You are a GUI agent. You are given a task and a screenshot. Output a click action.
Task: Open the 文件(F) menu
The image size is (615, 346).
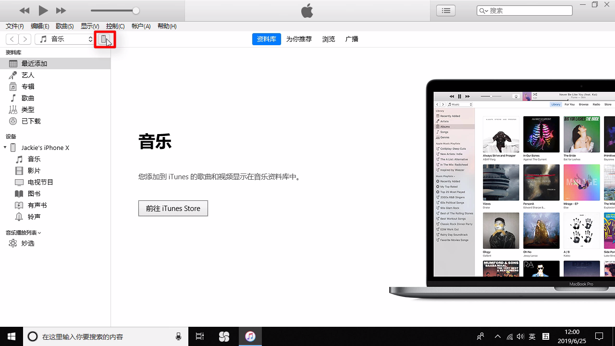pos(15,26)
